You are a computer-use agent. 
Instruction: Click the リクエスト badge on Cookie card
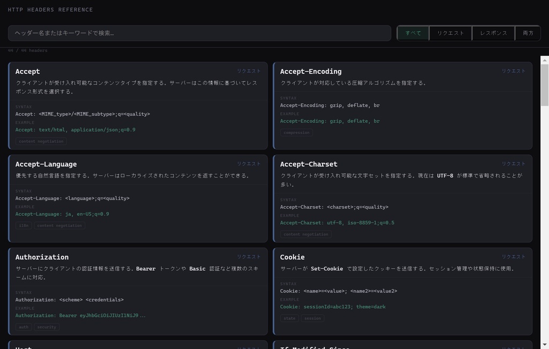(513, 257)
